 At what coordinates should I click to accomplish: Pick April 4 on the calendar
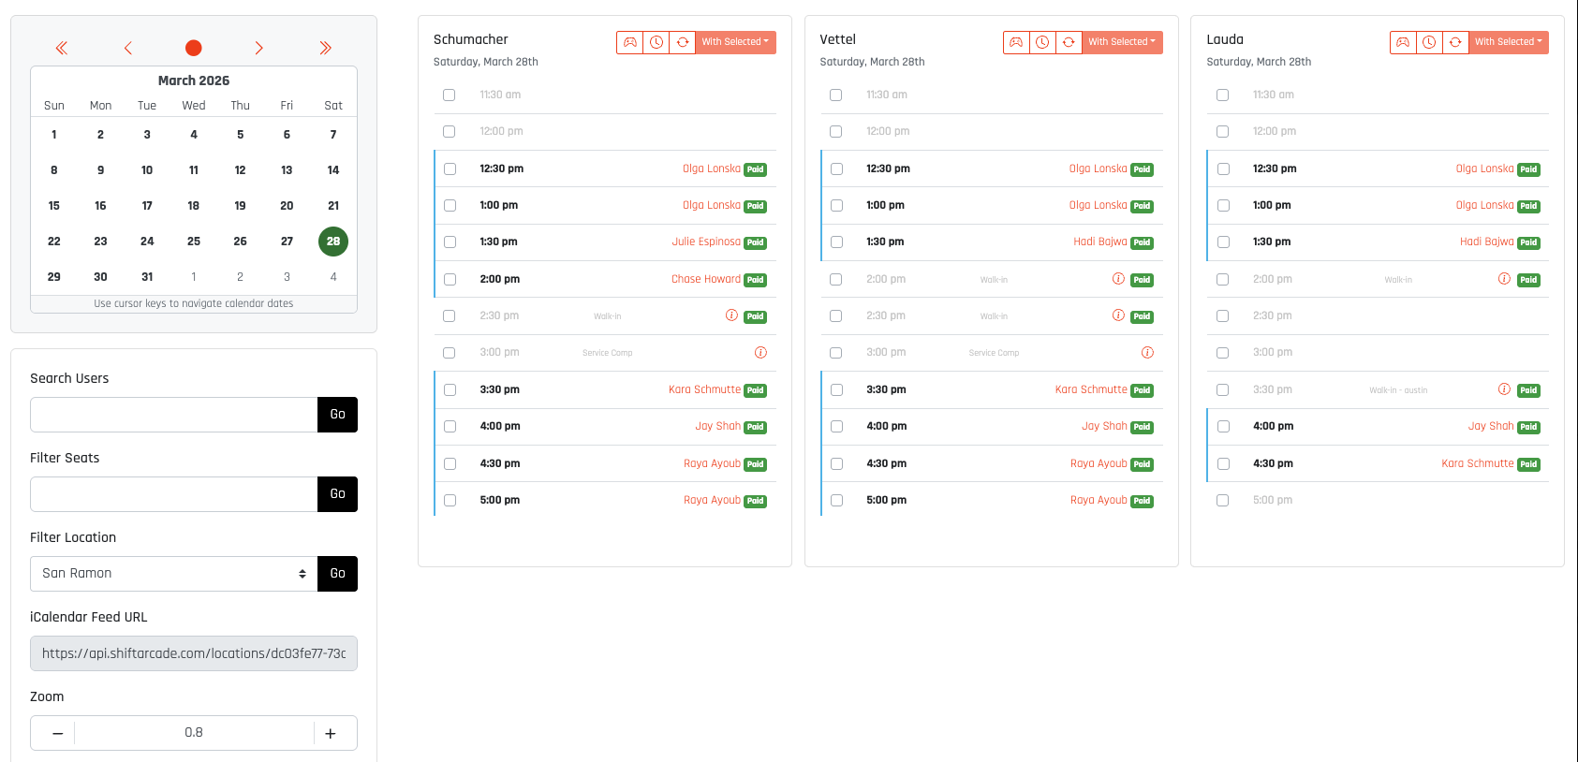pyautogui.click(x=333, y=277)
